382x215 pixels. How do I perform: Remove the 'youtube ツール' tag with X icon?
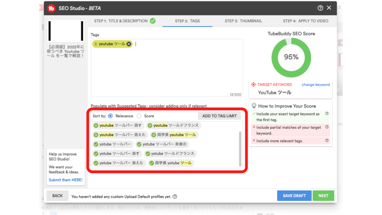pyautogui.click(x=129, y=44)
